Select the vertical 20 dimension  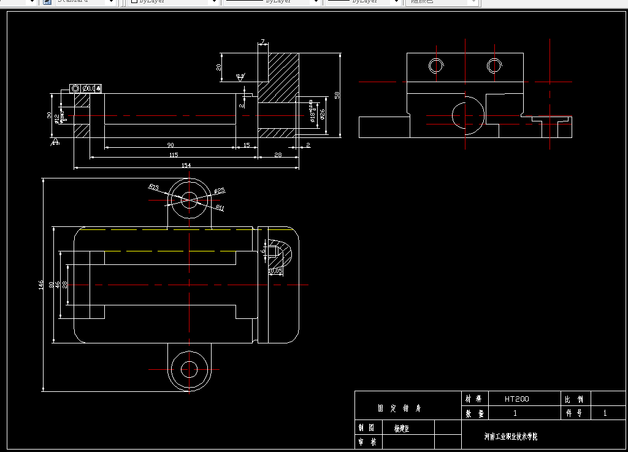click(219, 67)
